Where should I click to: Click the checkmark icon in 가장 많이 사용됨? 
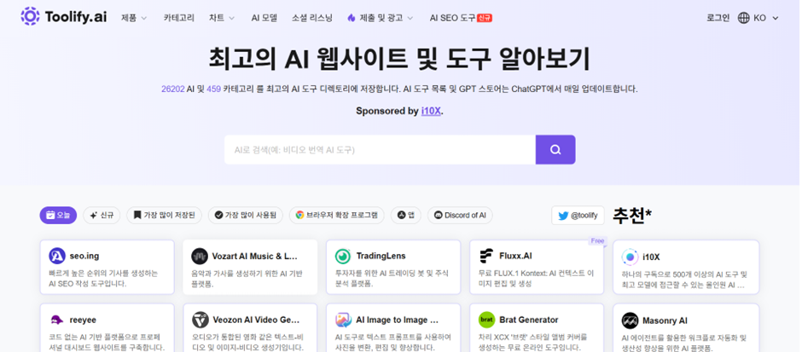(219, 215)
